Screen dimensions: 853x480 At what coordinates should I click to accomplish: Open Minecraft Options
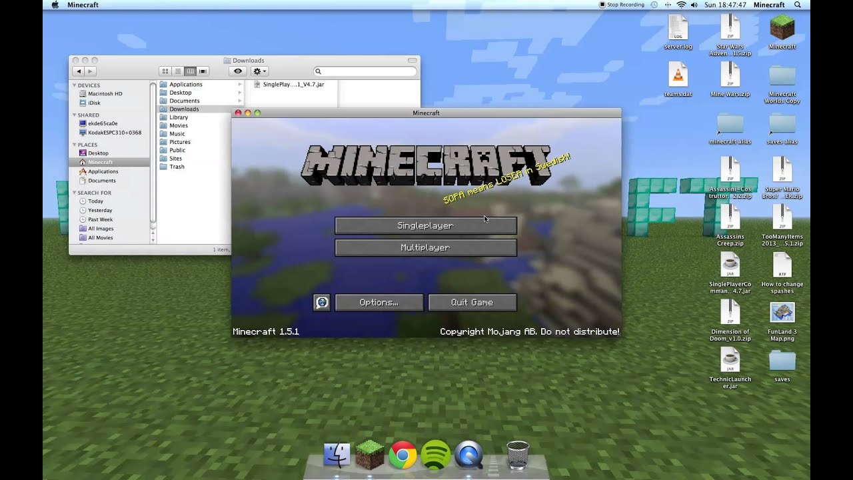coord(379,303)
